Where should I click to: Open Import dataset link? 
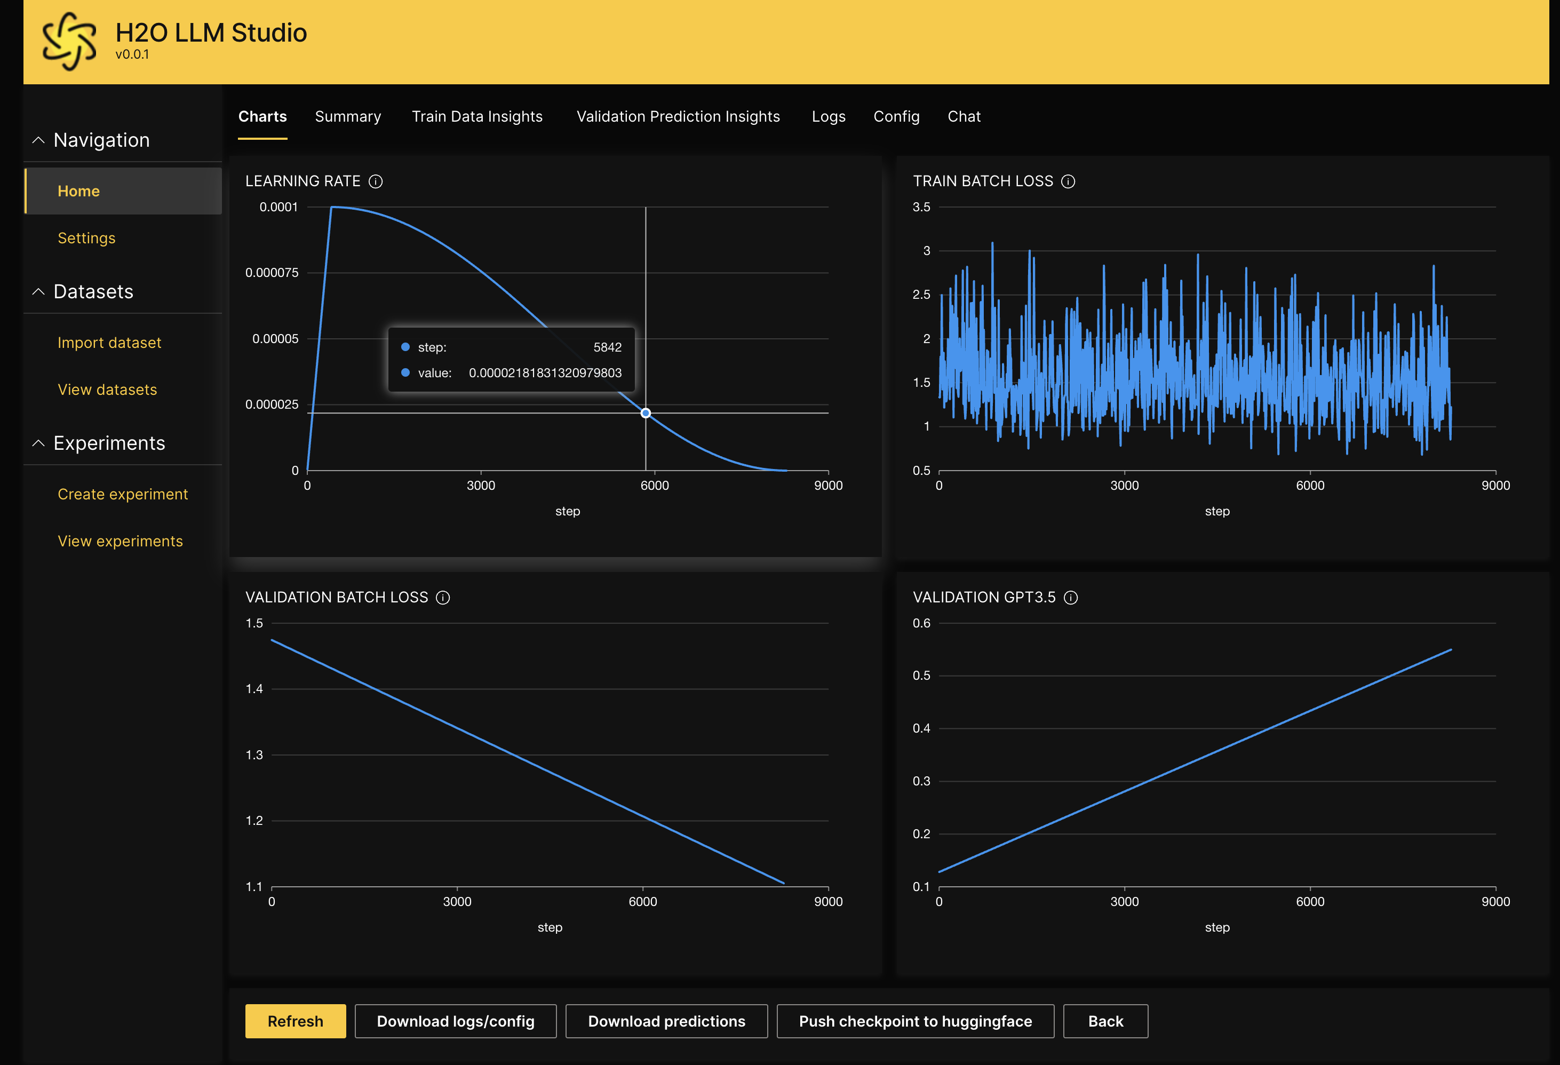tap(109, 343)
